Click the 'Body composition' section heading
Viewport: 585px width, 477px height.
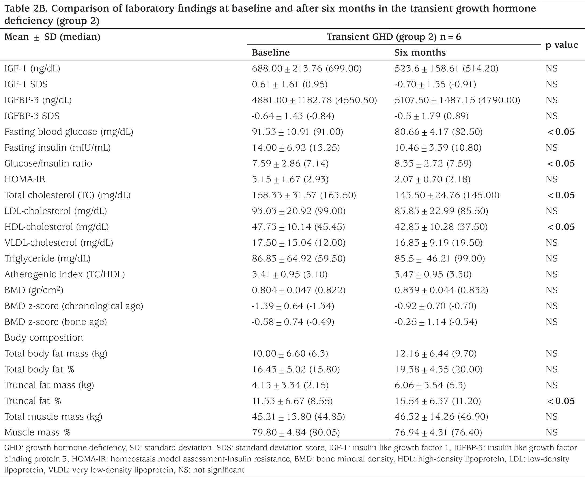[44, 338]
